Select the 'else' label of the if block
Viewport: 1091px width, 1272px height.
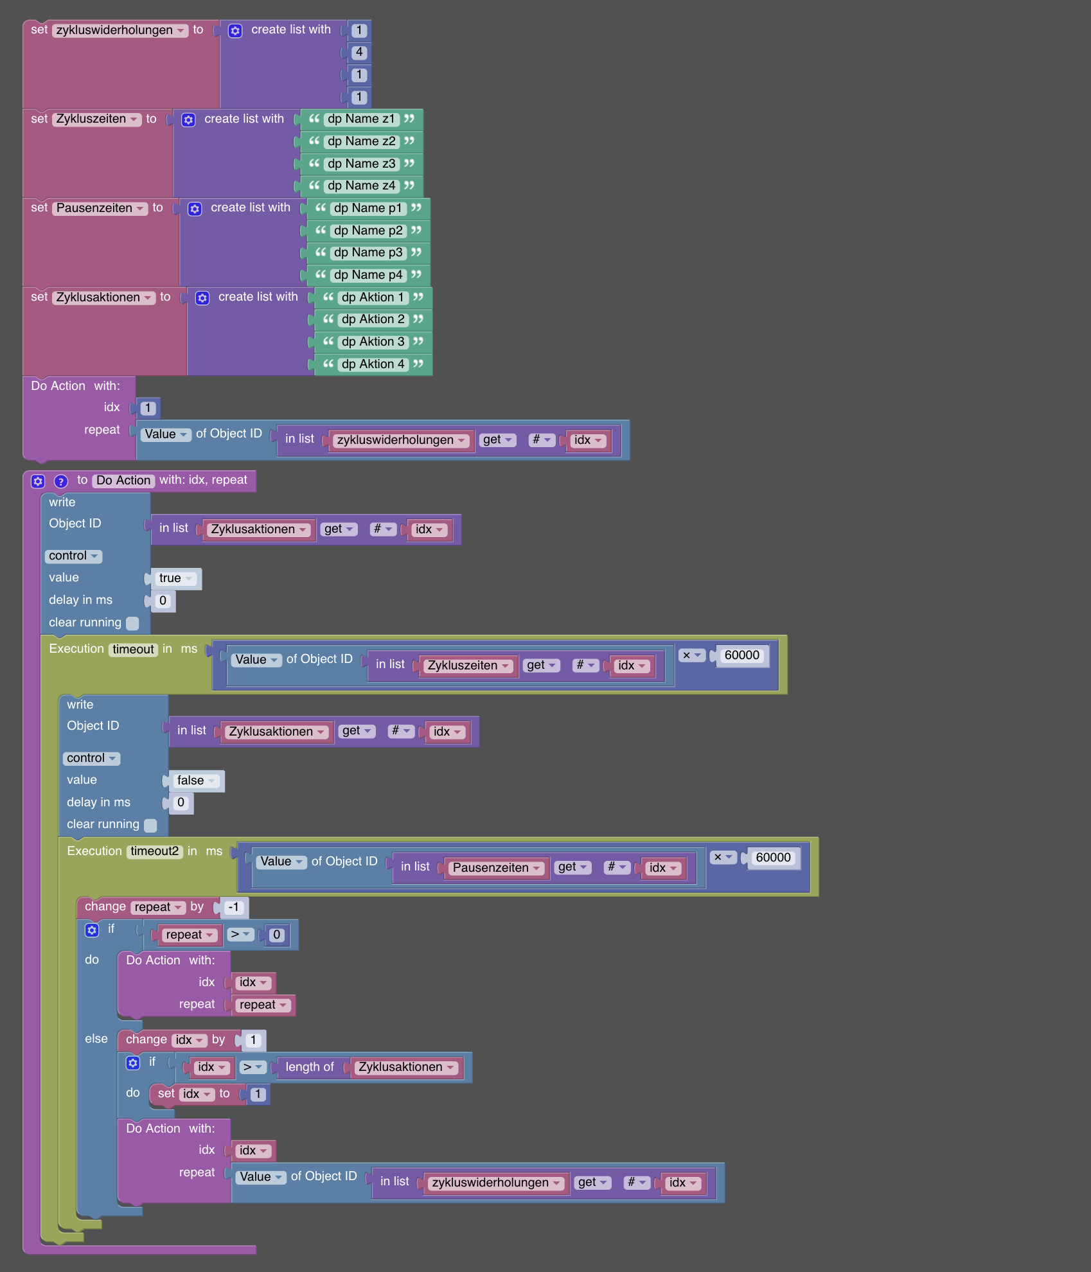(96, 1039)
